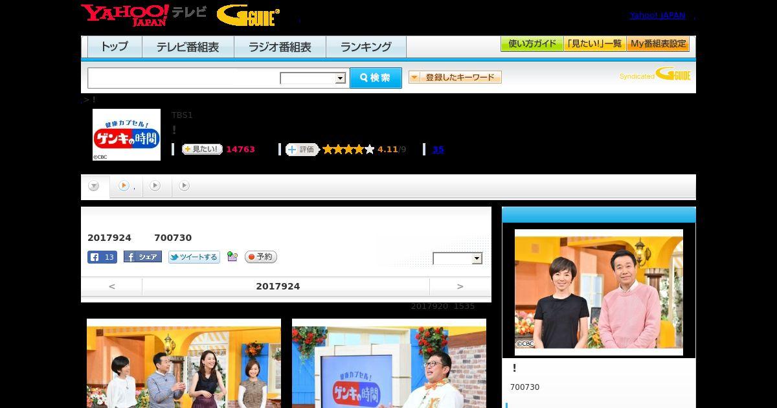This screenshot has height=408, width=777.
Task: Open My番組表設定
Action: (658, 44)
